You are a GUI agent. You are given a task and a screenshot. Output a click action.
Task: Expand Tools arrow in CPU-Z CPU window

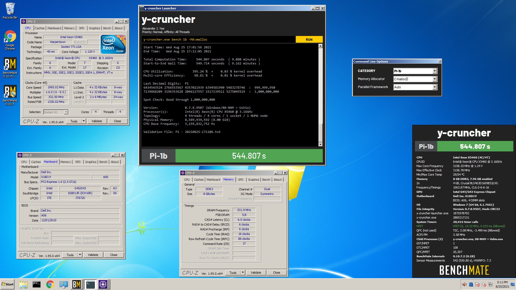[x=84, y=121]
